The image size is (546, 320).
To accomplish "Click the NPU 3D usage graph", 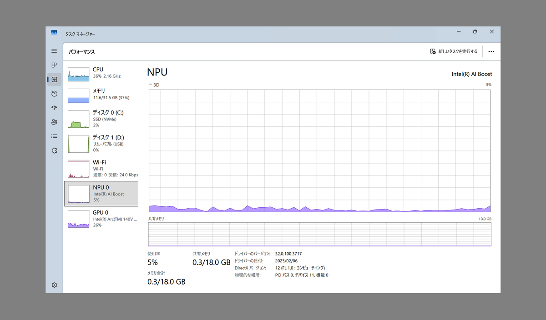I will click(319, 151).
